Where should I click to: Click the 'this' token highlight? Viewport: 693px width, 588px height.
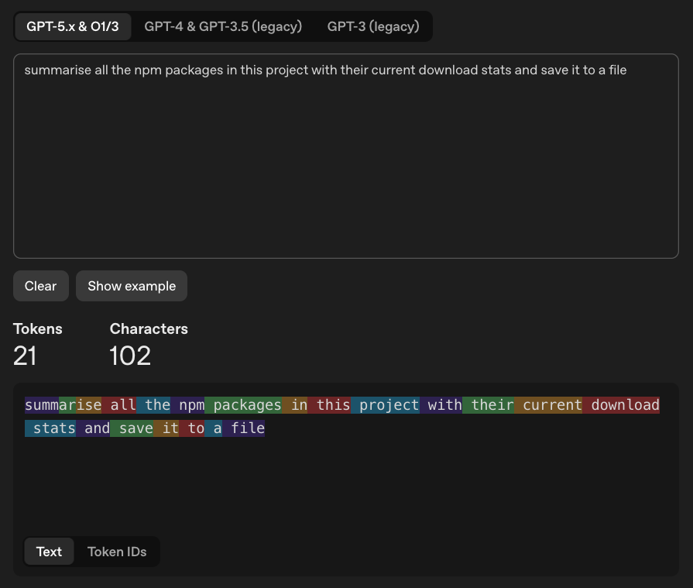point(329,405)
